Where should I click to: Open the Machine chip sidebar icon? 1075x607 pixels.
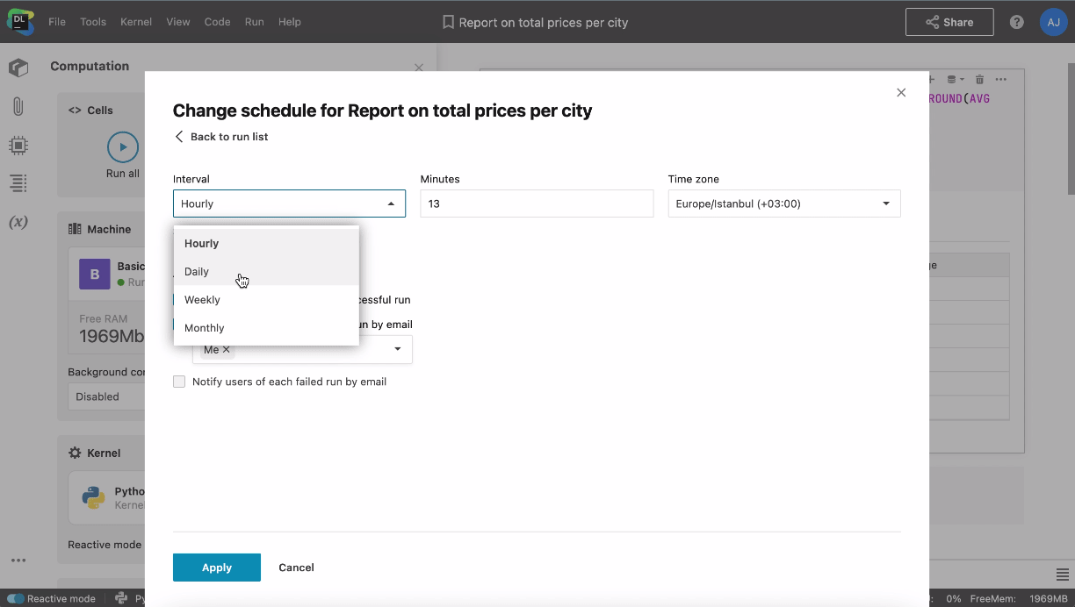[18, 146]
